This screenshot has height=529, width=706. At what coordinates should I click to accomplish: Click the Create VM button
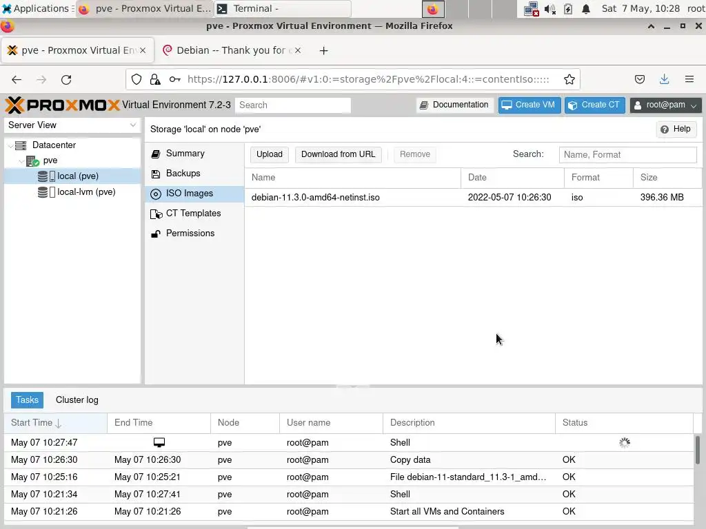(x=529, y=105)
